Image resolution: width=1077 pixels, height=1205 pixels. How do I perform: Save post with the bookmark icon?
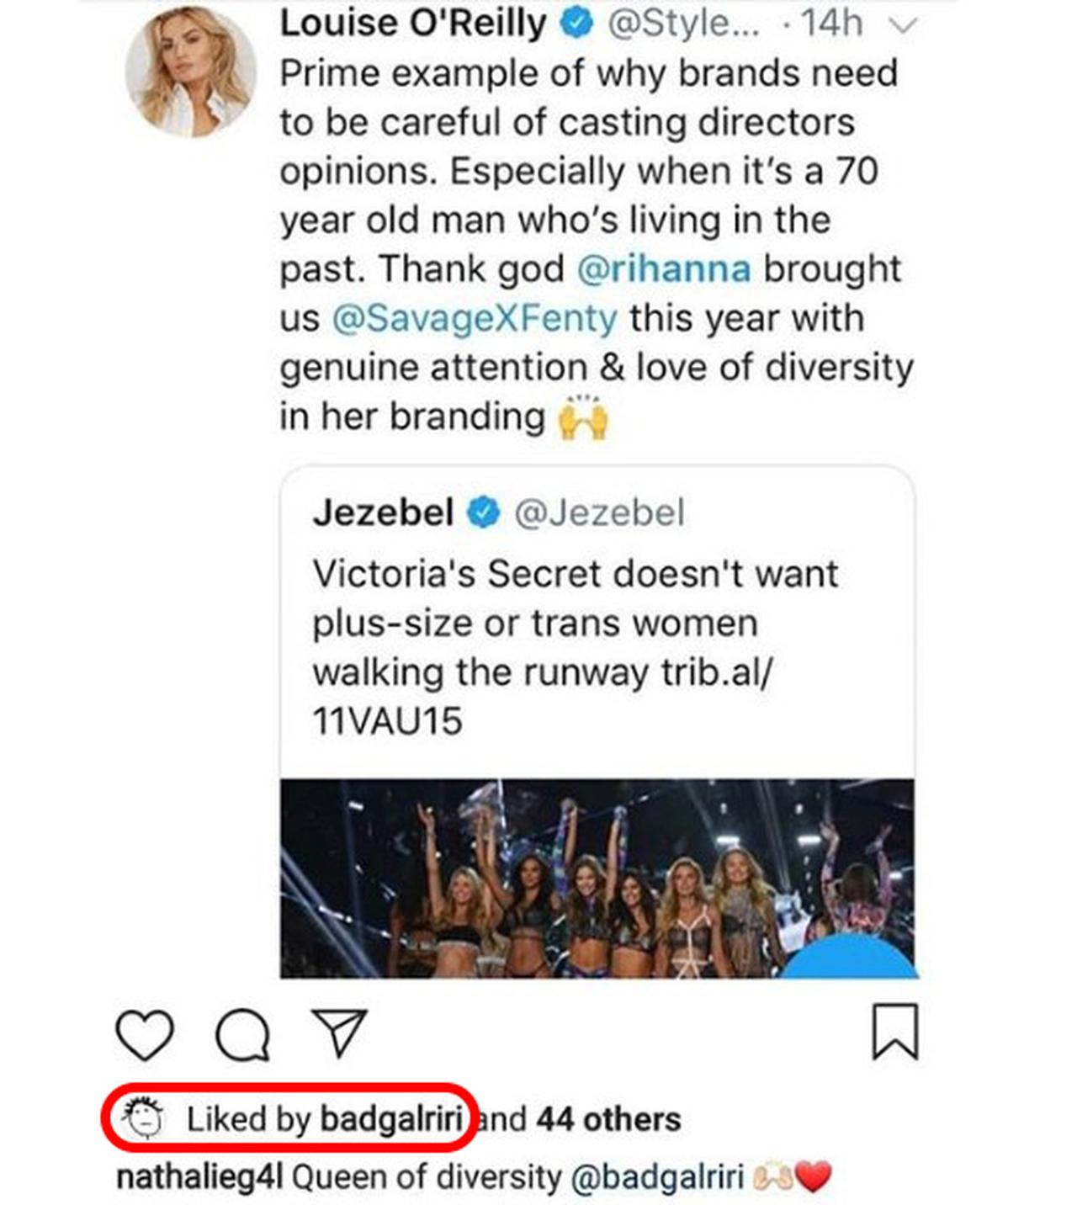click(x=894, y=1031)
